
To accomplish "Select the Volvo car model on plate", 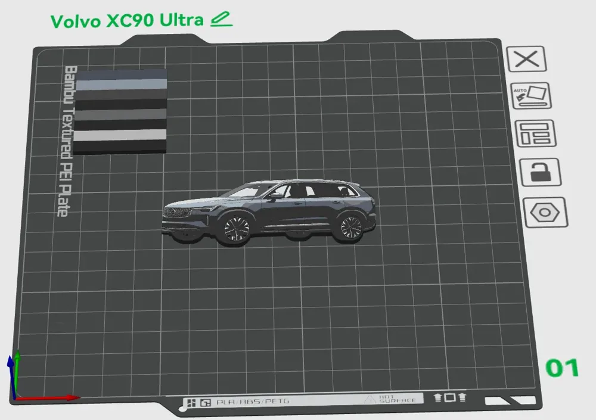I will (x=269, y=211).
